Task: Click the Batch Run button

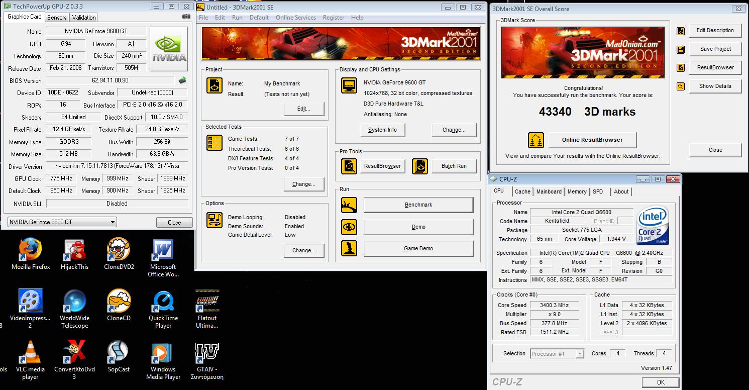Action: [454, 166]
